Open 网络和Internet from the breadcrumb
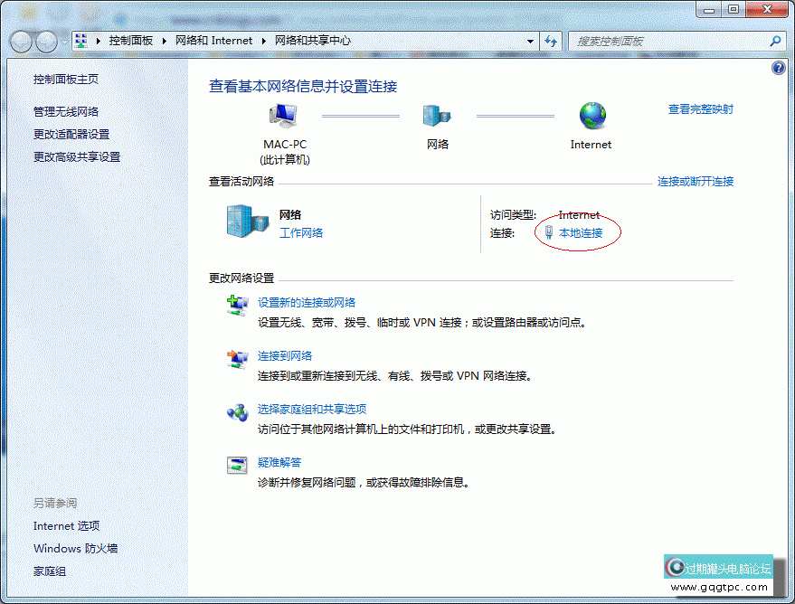 214,41
